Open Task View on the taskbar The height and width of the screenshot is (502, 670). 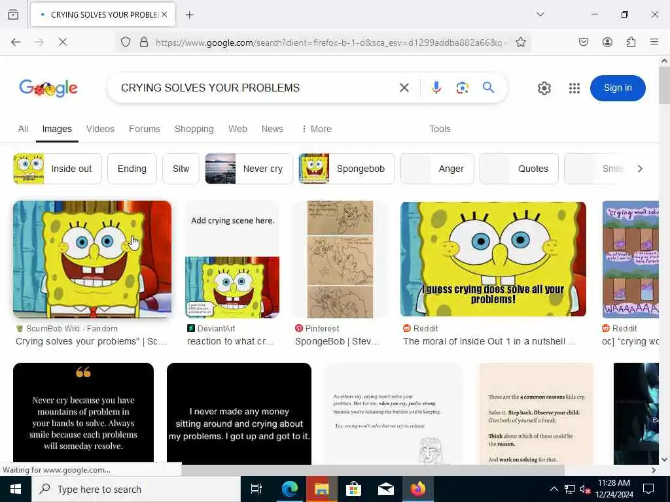pos(256,489)
